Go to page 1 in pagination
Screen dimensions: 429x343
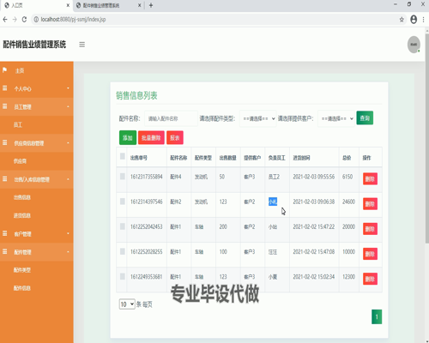coord(377,316)
